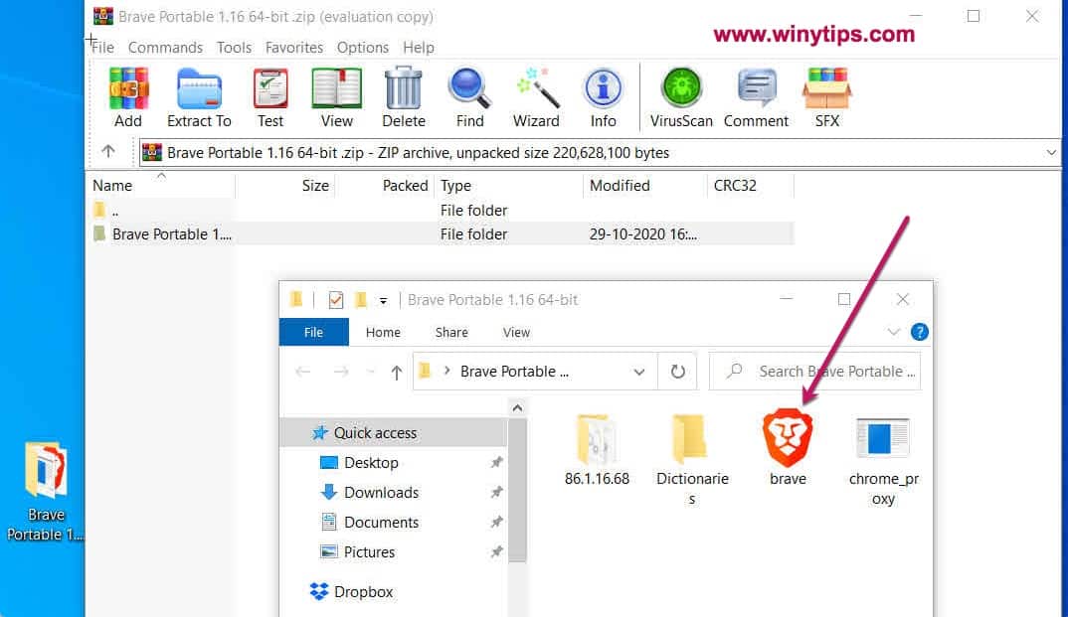Select 'Brave Portable 1...' row in WinRAR
This screenshot has width=1068, height=617.
coord(442,234)
